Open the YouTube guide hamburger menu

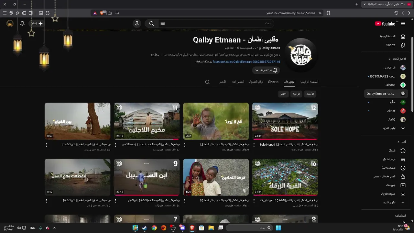tap(403, 24)
